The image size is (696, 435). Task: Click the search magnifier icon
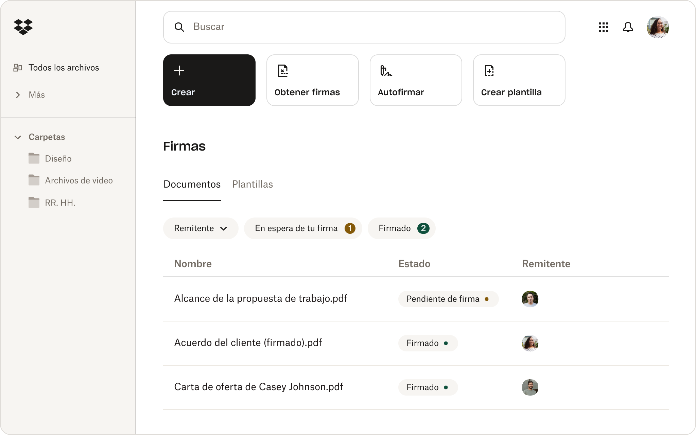point(179,27)
